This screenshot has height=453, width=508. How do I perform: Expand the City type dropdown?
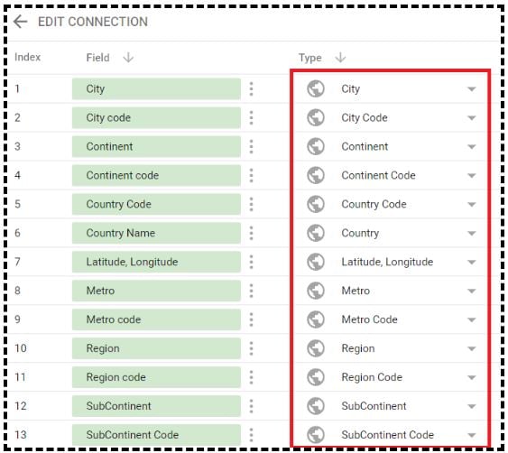(x=472, y=88)
